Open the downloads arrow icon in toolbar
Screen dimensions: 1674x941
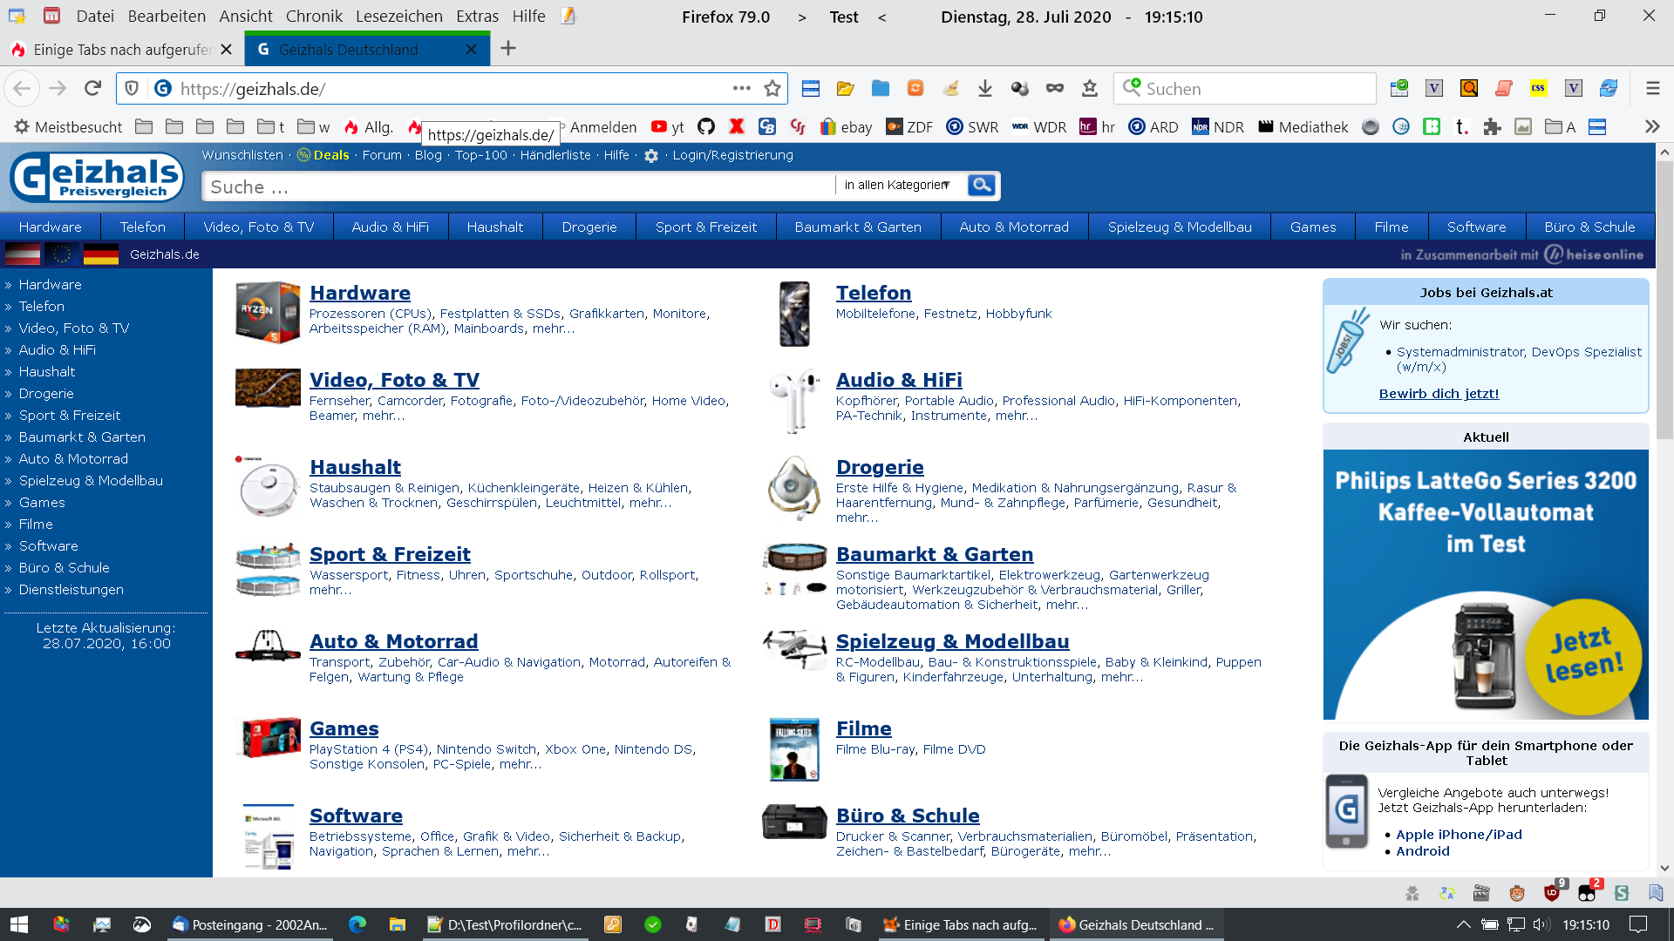(x=985, y=88)
